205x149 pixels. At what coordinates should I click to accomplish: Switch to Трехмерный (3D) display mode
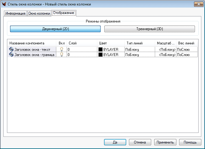coord(149,29)
